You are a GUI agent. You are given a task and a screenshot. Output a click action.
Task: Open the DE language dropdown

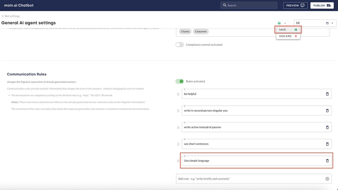tap(315, 23)
